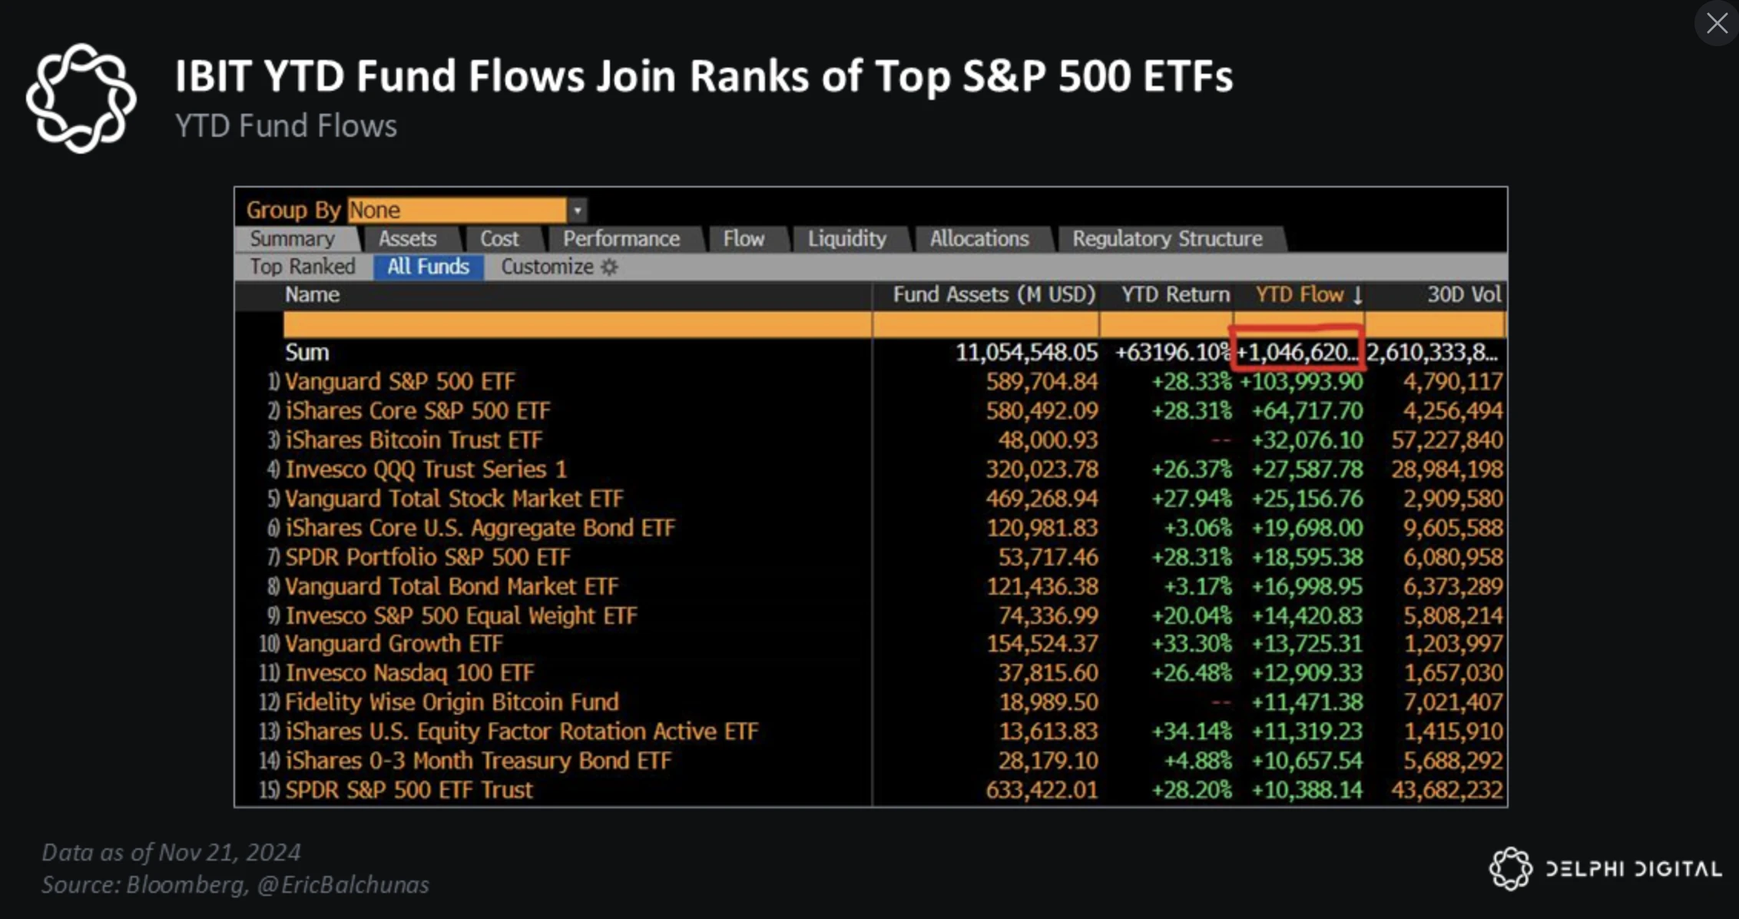Click the YTD Flow sort arrow
This screenshot has height=919, width=1739.
click(x=1357, y=295)
